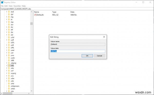Image resolution: width=154 pixels, height=95 pixels.
Task: Select the .udt folder icon
Action: click(x=9, y=45)
